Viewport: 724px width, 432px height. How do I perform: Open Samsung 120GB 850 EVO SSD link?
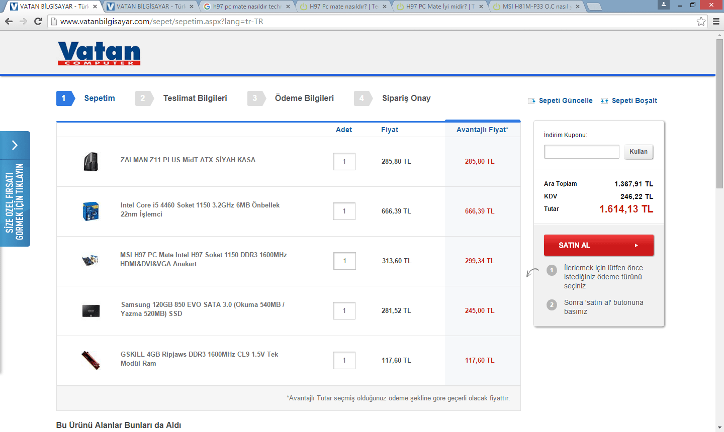point(203,309)
